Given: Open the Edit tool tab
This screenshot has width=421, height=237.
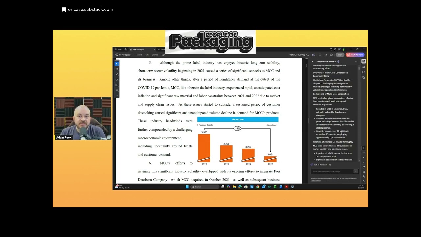Looking at the screenshot, I should click(147, 55).
